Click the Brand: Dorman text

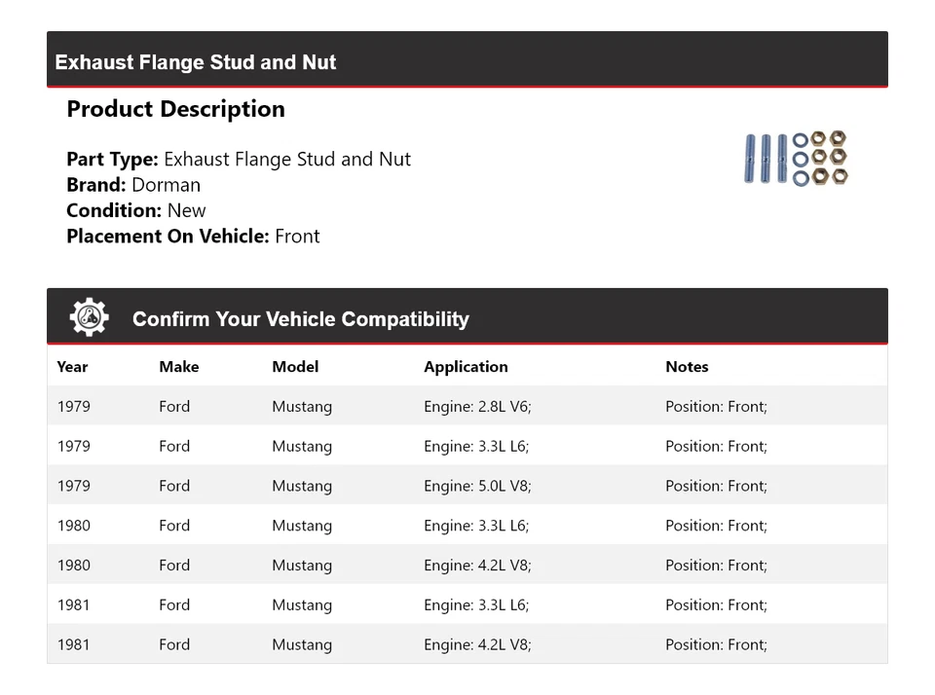coord(133,185)
